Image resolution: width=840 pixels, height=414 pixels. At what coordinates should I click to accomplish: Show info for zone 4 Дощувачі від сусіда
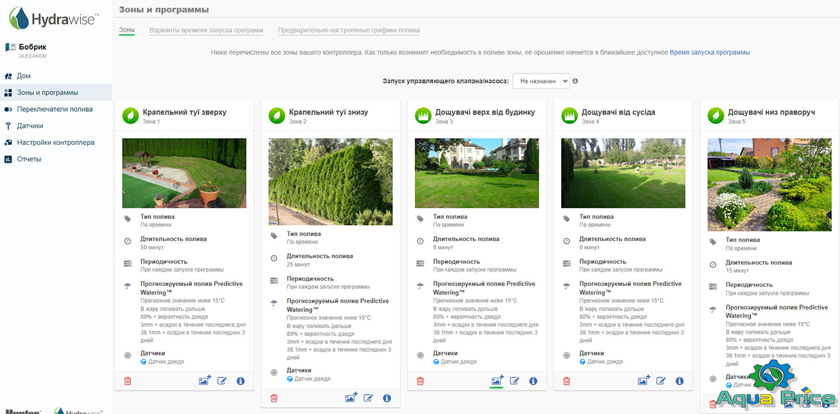[679, 381]
